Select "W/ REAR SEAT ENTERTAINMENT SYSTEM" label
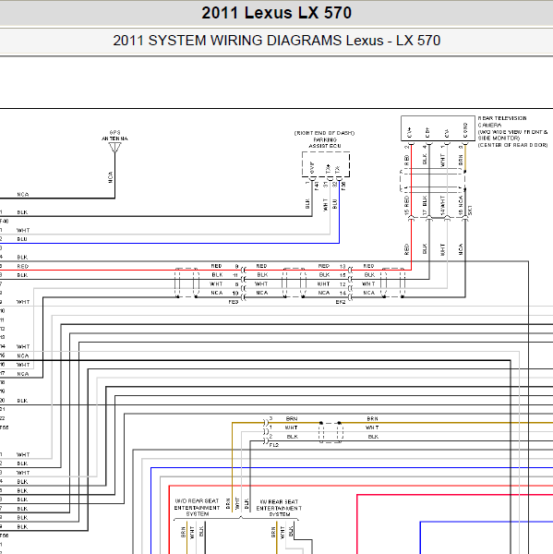Image resolution: width=553 pixels, height=554 pixels. coord(279,508)
